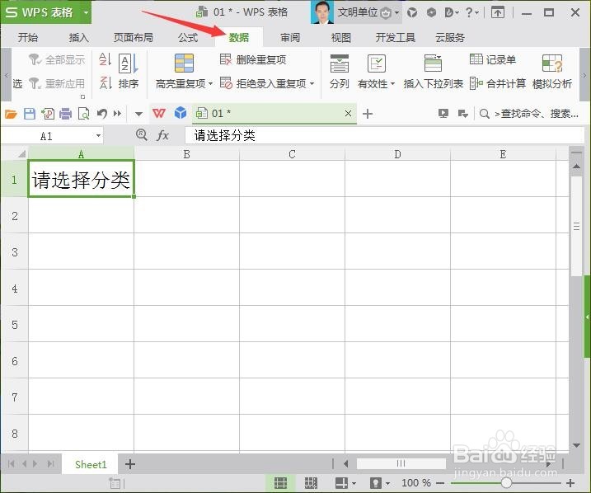Select cell A1 containing 请选择分类

pyautogui.click(x=81, y=179)
